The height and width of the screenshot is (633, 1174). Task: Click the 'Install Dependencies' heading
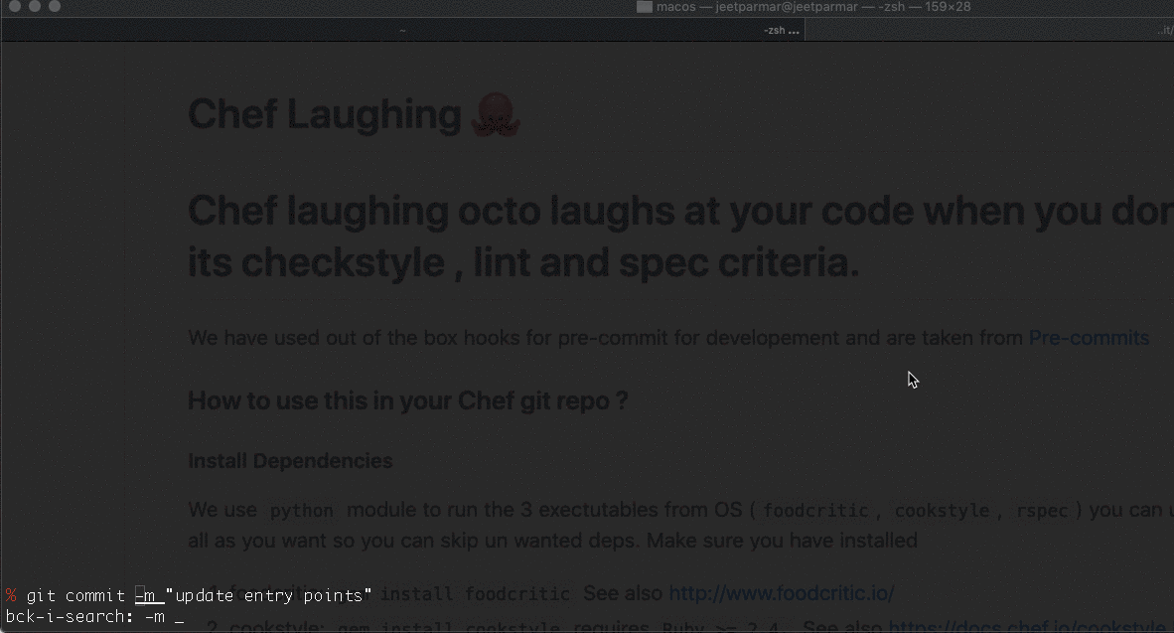[290, 461]
